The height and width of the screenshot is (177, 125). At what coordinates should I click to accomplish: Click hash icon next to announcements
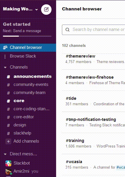point(8,77)
